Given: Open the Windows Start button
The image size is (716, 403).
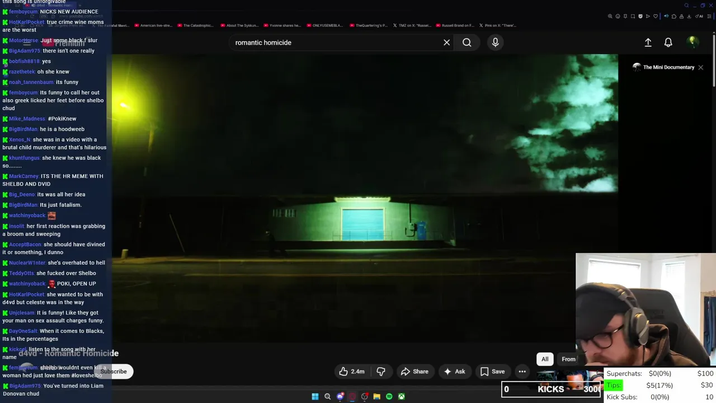Looking at the screenshot, I should pyautogui.click(x=315, y=396).
